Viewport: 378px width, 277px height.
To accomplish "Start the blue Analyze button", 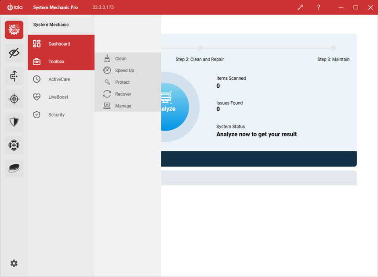I will point(175,107).
